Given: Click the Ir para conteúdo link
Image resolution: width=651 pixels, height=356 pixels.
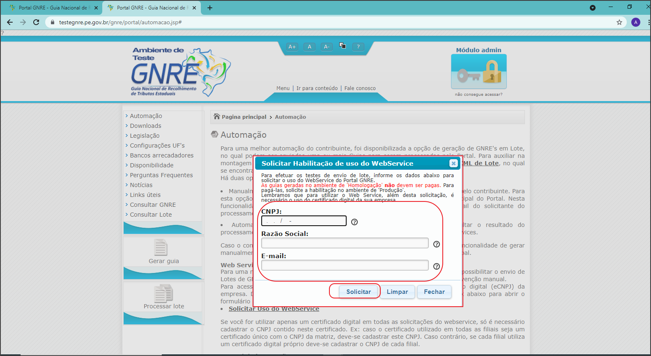Looking at the screenshot, I should pyautogui.click(x=317, y=88).
